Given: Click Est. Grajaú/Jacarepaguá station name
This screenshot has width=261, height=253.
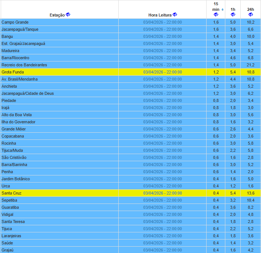Looking at the screenshot, I should pos(23,44).
